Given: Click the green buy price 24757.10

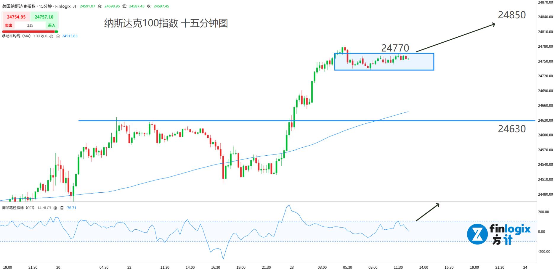Looking at the screenshot, I should click(44, 17).
